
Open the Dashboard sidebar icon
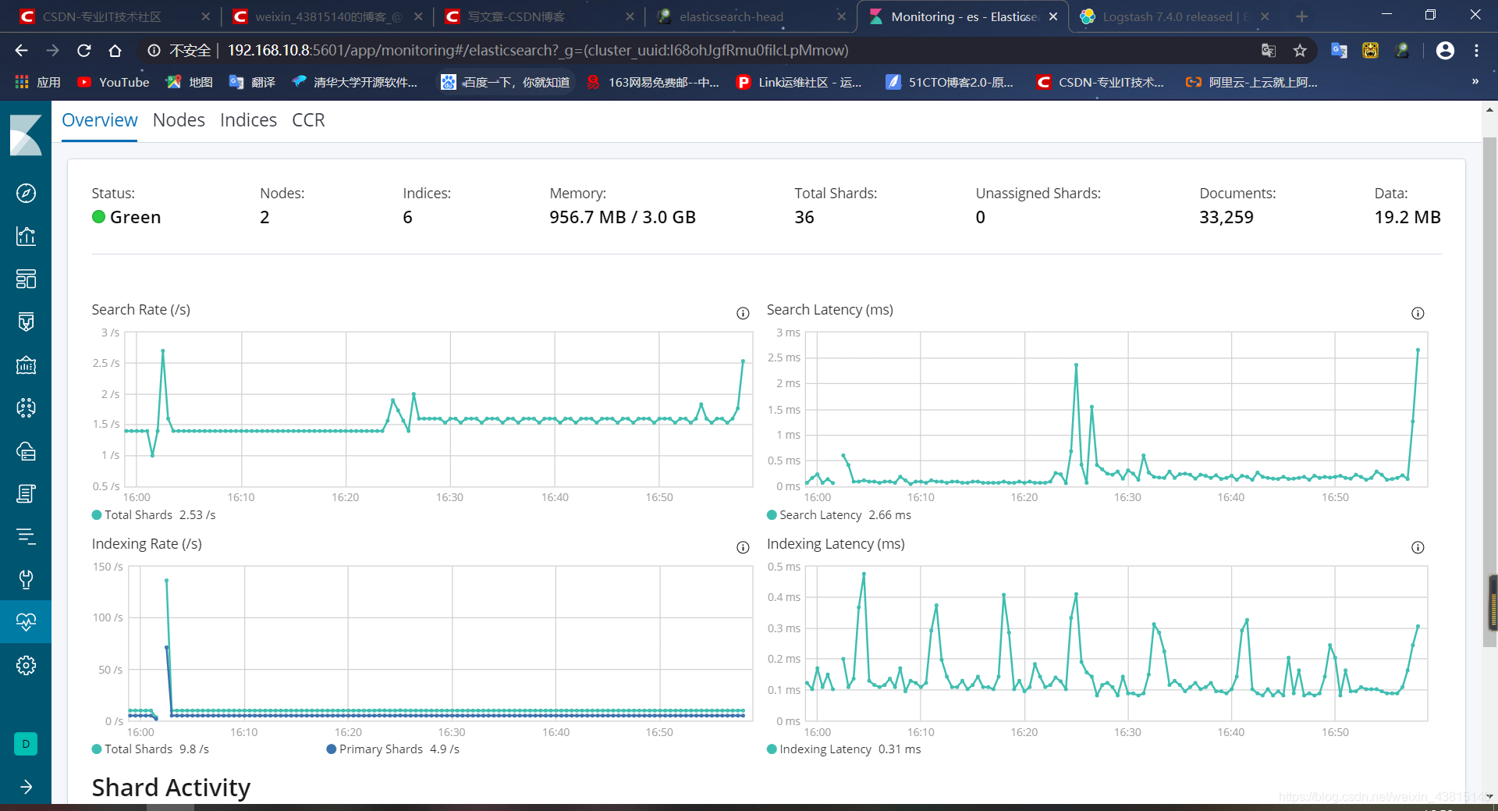[x=26, y=279]
